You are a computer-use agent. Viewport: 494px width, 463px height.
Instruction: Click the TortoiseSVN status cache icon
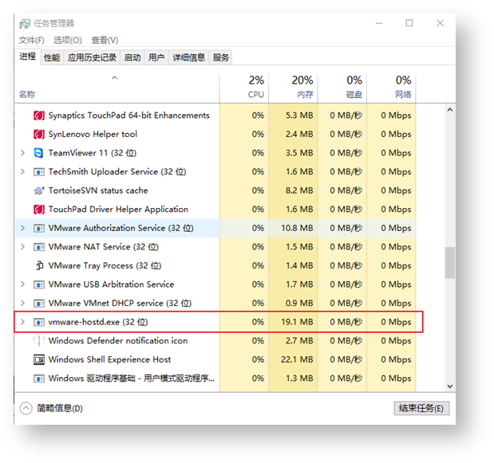[38, 190]
